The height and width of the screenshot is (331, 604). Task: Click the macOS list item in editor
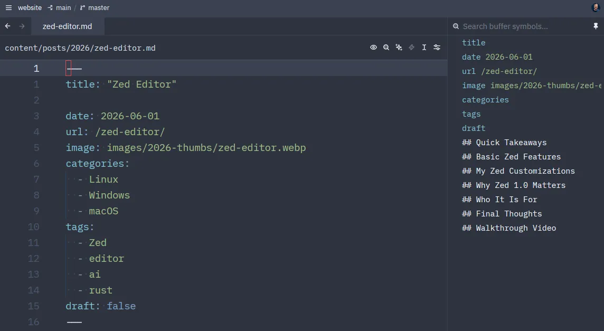tap(103, 211)
